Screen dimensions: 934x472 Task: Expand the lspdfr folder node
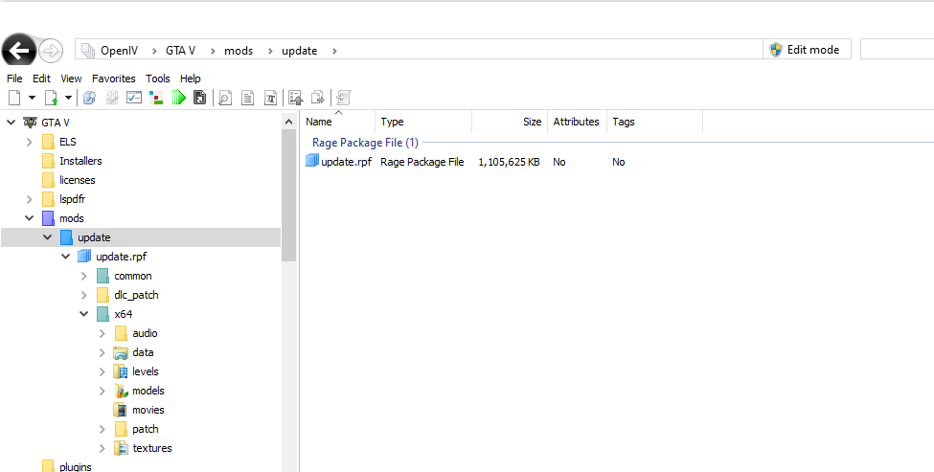coord(29,199)
